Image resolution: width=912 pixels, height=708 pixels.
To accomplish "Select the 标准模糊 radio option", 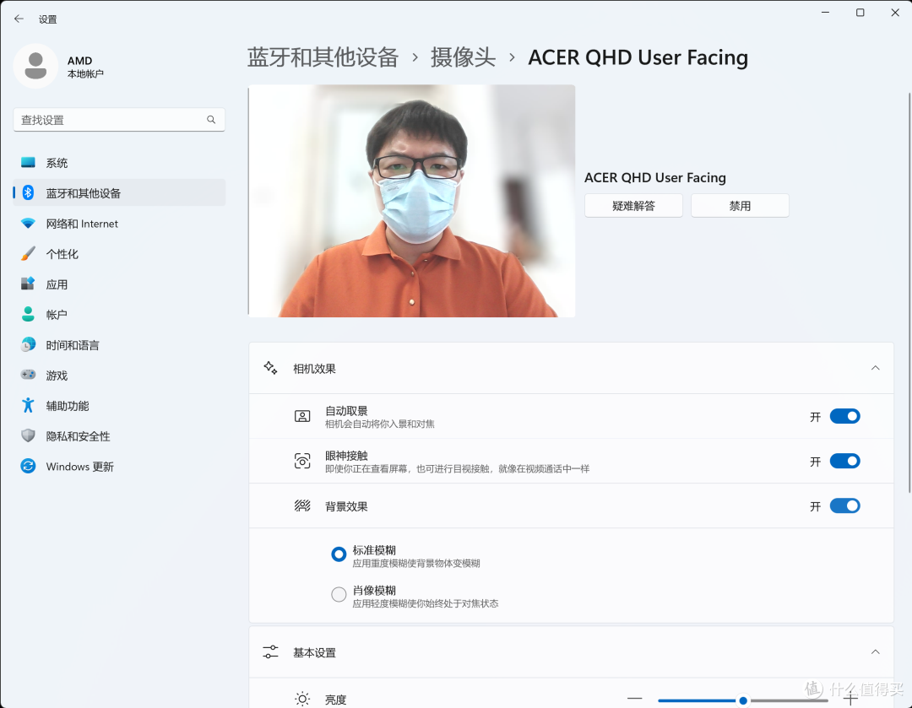I will [339, 554].
